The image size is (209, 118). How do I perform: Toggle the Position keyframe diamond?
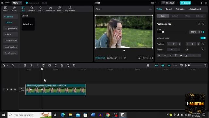tap(203, 44)
